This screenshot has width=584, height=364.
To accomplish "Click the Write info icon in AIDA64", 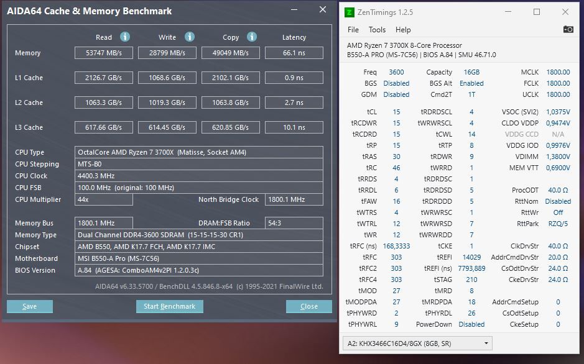I will tap(190, 37).
